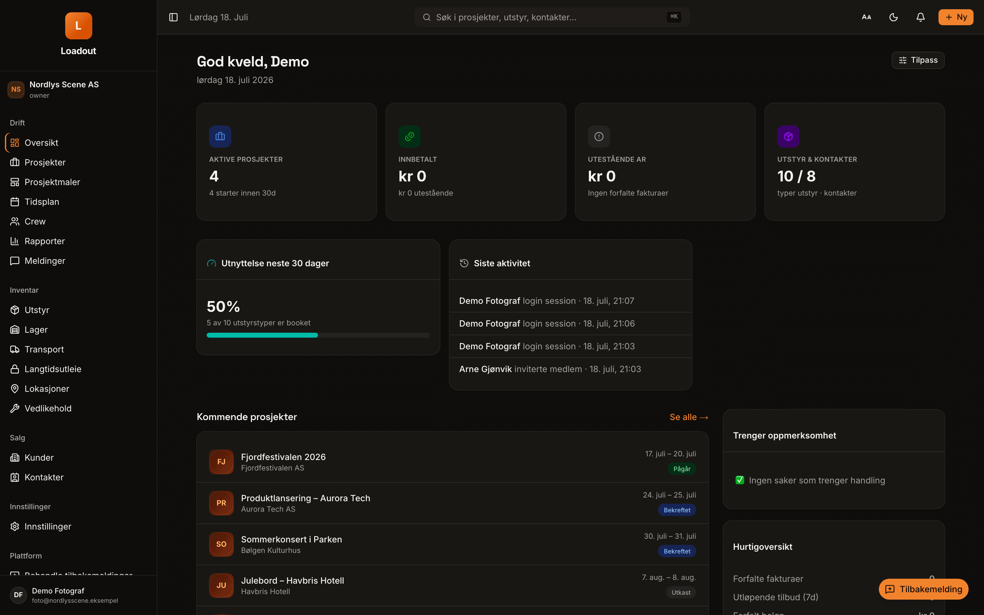984x615 pixels.
Task: Open the Tilpass customize options
Action: coord(918,60)
